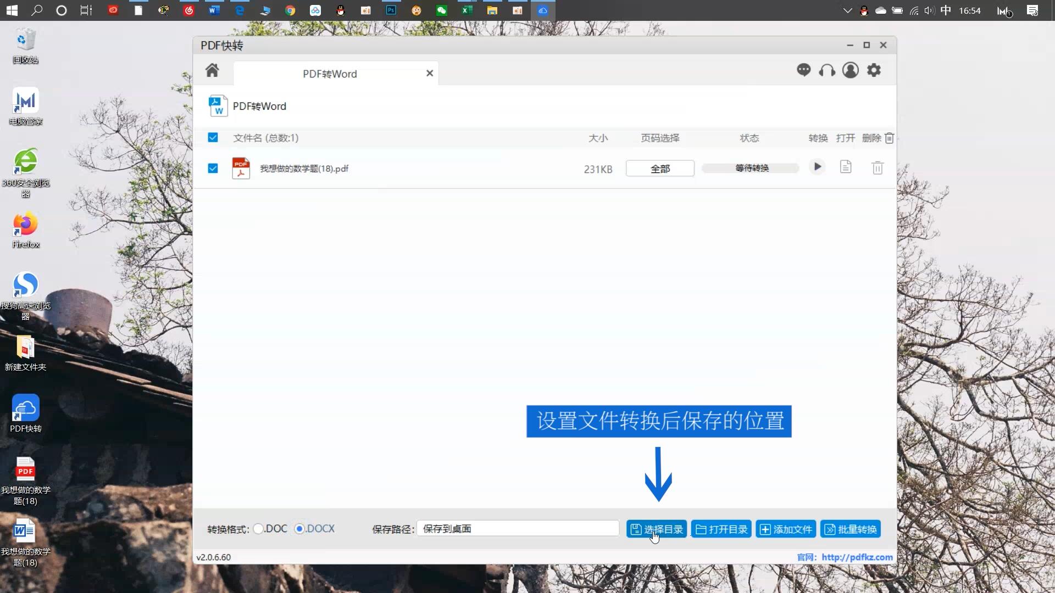Open the settings gear icon

(874, 70)
